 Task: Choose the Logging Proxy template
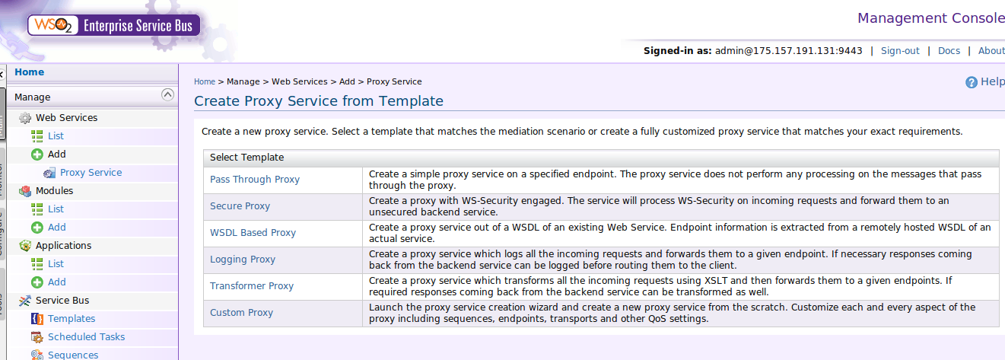tap(243, 260)
